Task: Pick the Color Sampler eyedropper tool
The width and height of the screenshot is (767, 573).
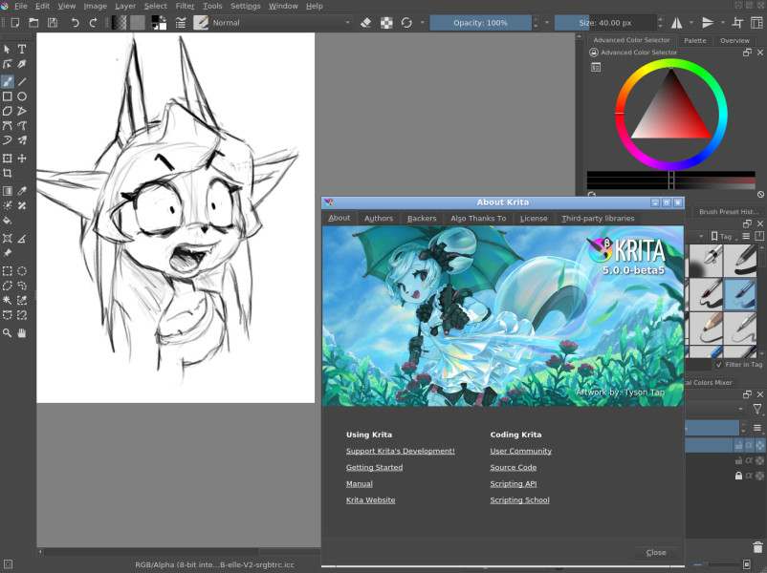Action: (x=22, y=191)
